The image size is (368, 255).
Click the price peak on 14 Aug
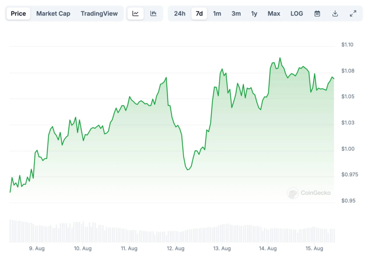(280, 58)
